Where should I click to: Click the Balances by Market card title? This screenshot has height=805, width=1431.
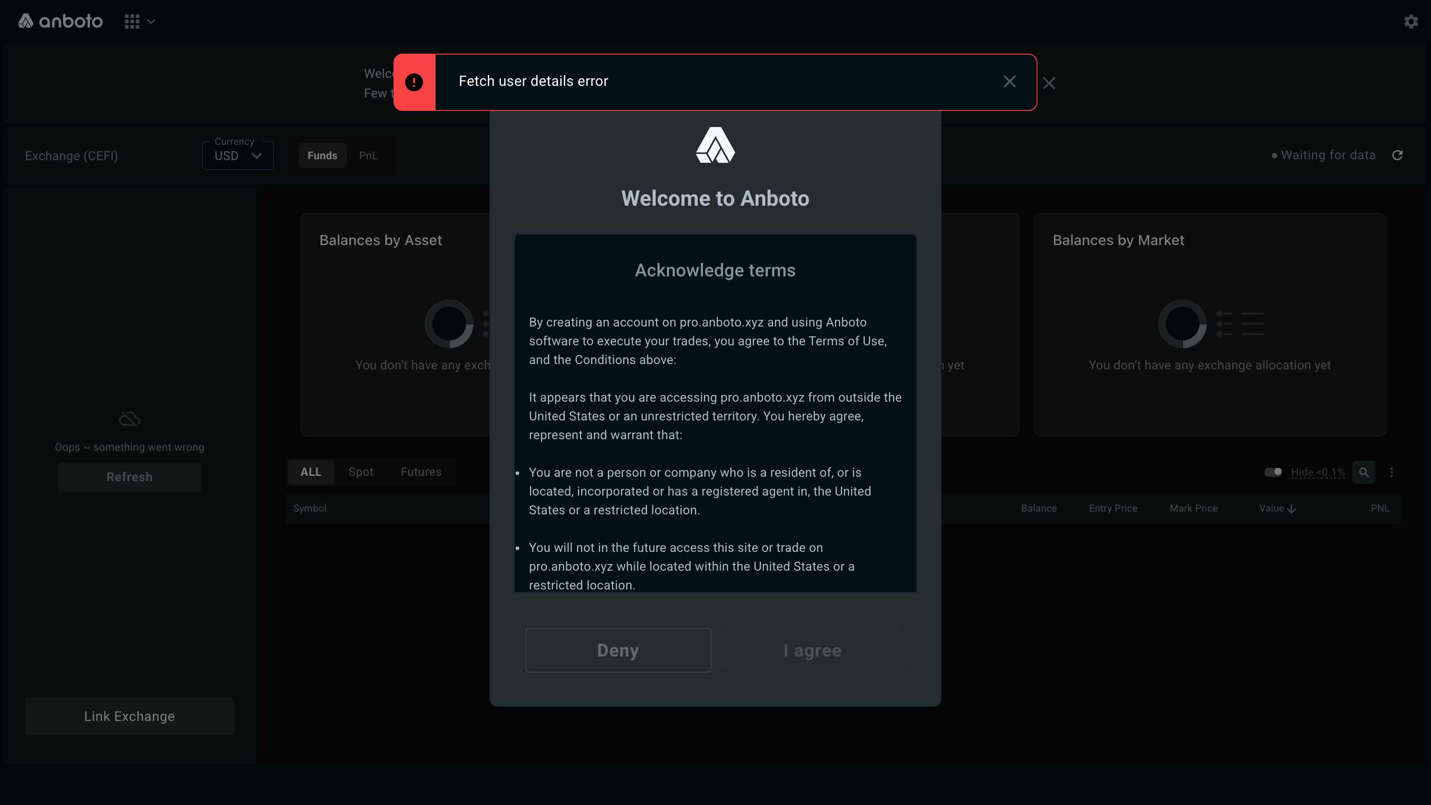pyautogui.click(x=1118, y=240)
